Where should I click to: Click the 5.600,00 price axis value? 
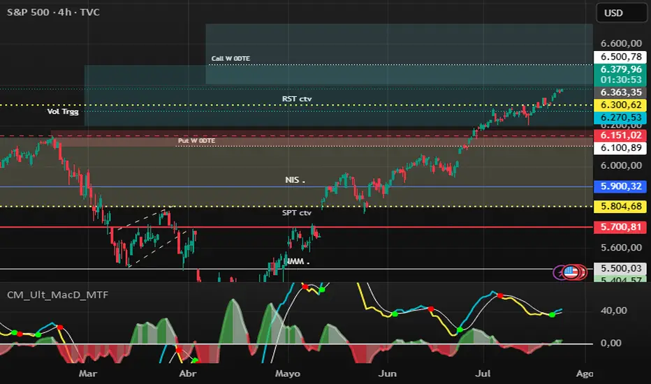coord(621,248)
